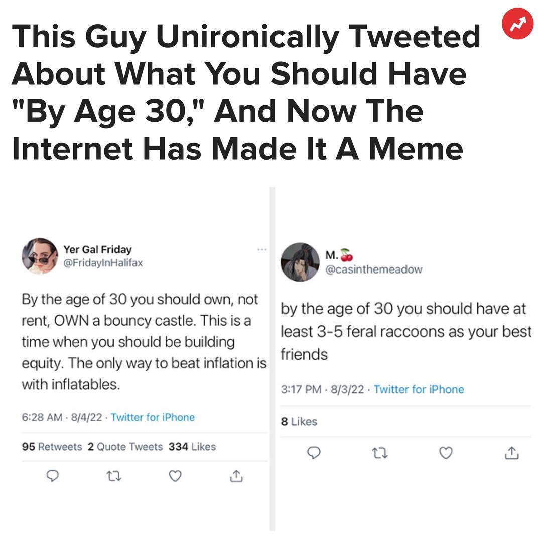Click Twitter for iPhone on Friday's tweet
Screen dimensions: 542x542
(x=153, y=417)
